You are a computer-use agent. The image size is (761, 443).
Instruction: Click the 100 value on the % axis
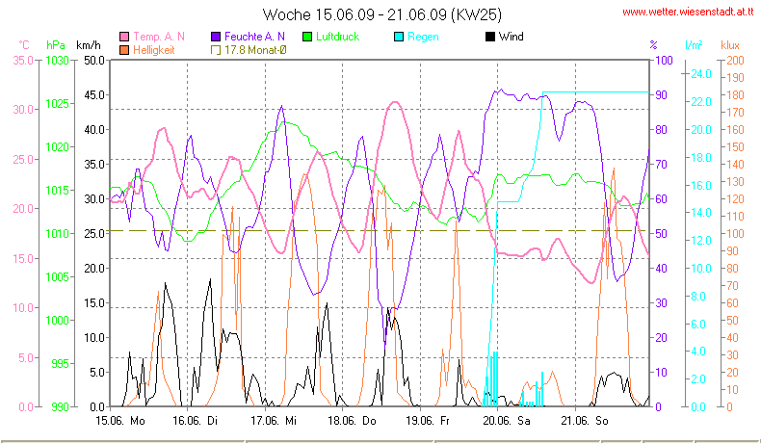pyautogui.click(x=664, y=61)
